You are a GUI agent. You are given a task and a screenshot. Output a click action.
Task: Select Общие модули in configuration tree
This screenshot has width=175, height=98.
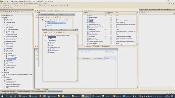coord(9,21)
